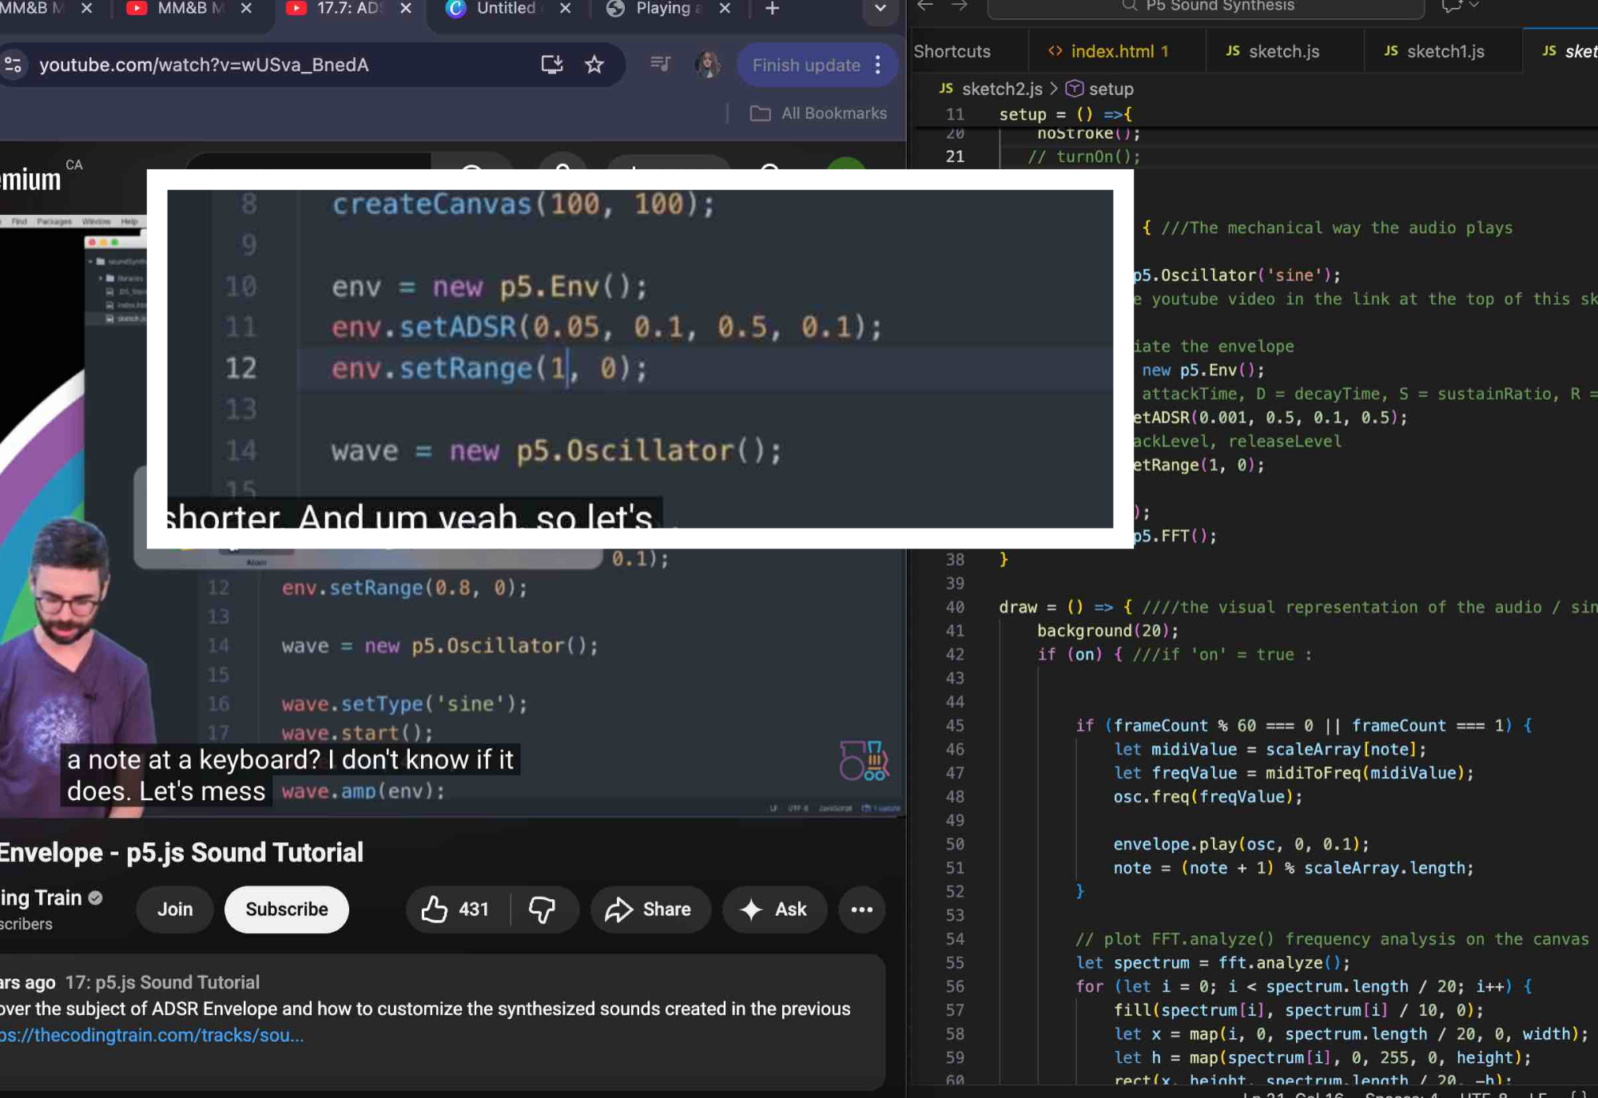
Task: Open the media controls icon
Action: [660, 64]
